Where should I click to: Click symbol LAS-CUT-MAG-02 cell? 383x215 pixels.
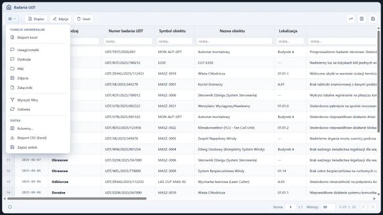[172, 182]
